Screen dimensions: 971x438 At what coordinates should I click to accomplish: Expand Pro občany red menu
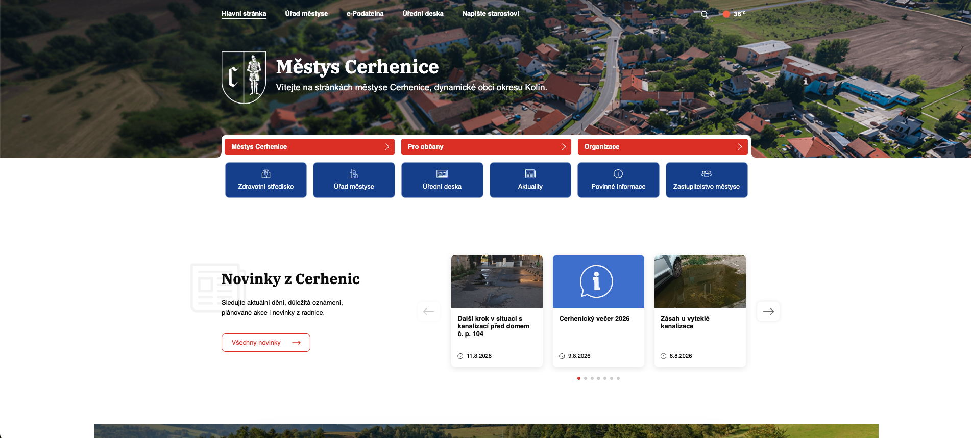[486, 147]
